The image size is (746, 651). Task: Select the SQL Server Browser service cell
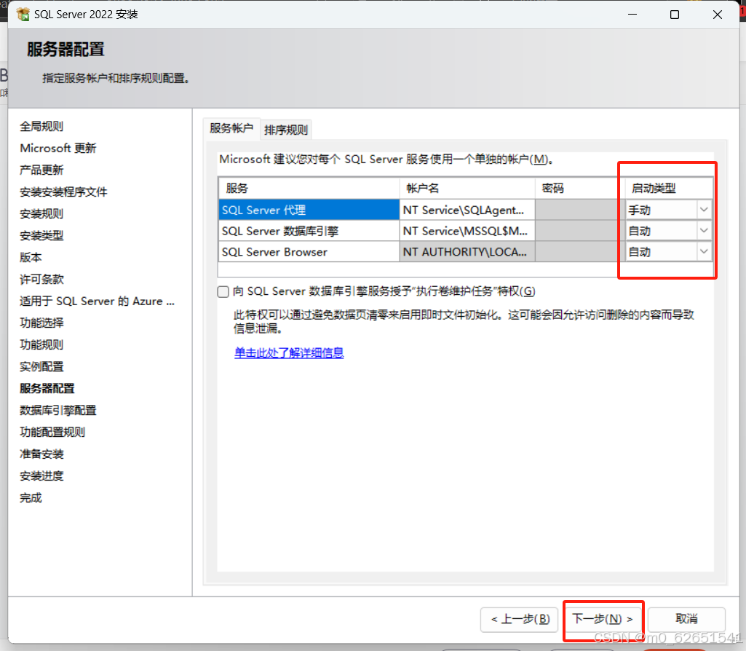point(309,252)
